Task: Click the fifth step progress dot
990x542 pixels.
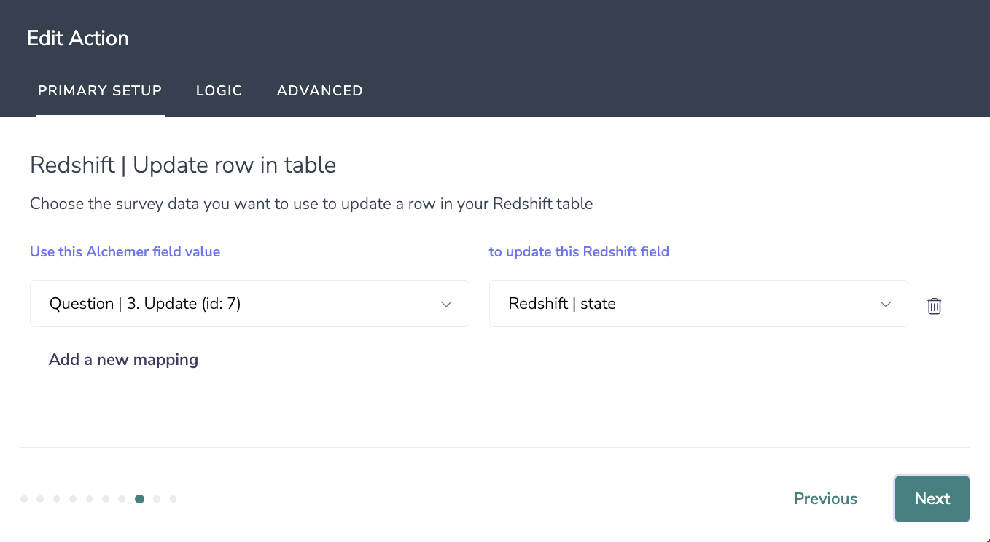Action: coord(89,499)
